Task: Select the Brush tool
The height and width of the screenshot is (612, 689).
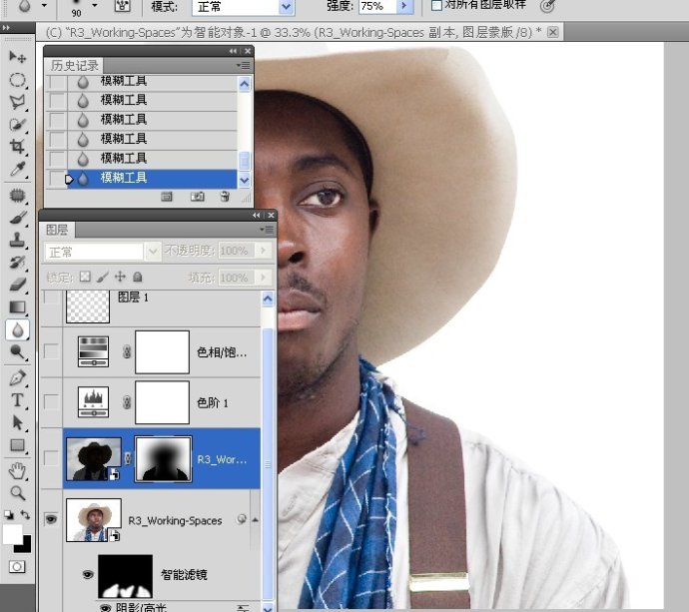Action: (x=17, y=218)
